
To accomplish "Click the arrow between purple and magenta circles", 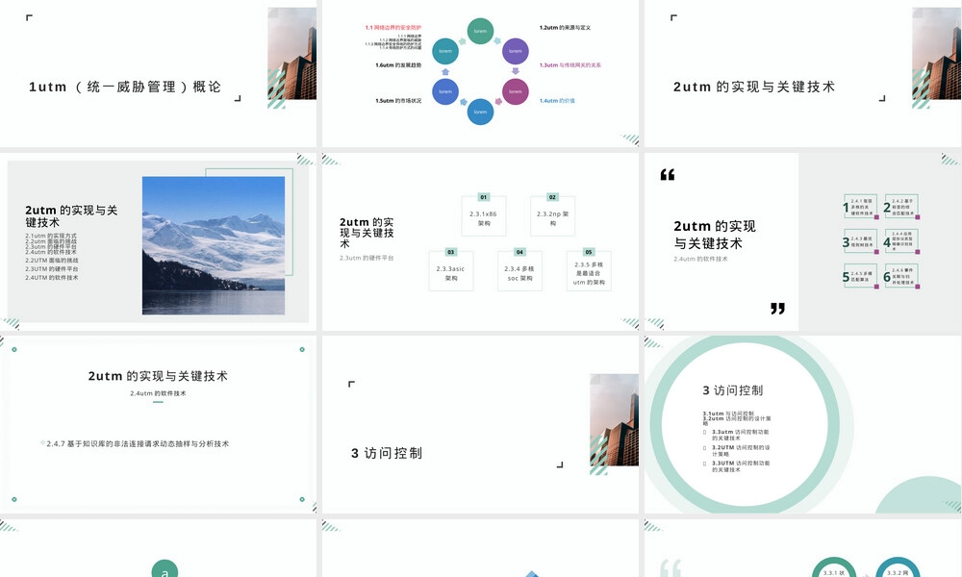I will 516,71.
